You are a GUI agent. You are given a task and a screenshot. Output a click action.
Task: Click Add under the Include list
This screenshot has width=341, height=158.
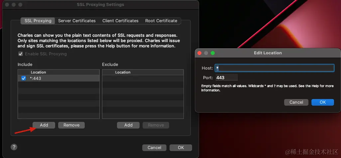coord(44,125)
